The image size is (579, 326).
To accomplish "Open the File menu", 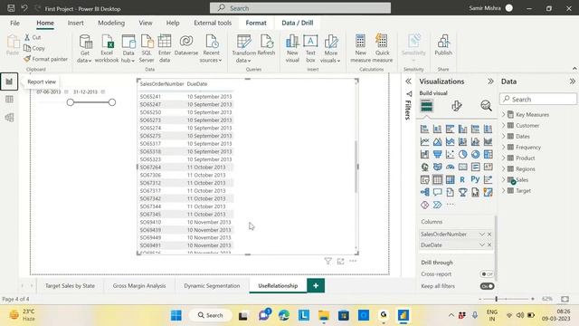I will pyautogui.click(x=14, y=23).
